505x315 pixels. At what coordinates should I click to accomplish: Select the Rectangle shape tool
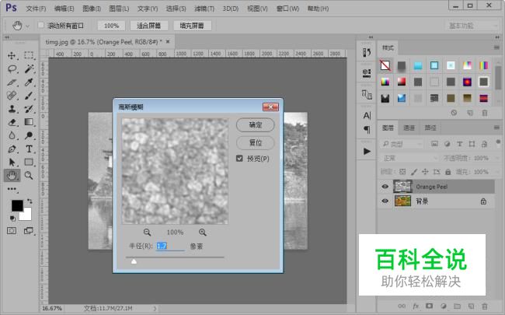tap(29, 162)
